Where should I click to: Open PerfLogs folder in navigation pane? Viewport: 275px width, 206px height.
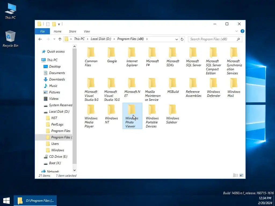55,124
